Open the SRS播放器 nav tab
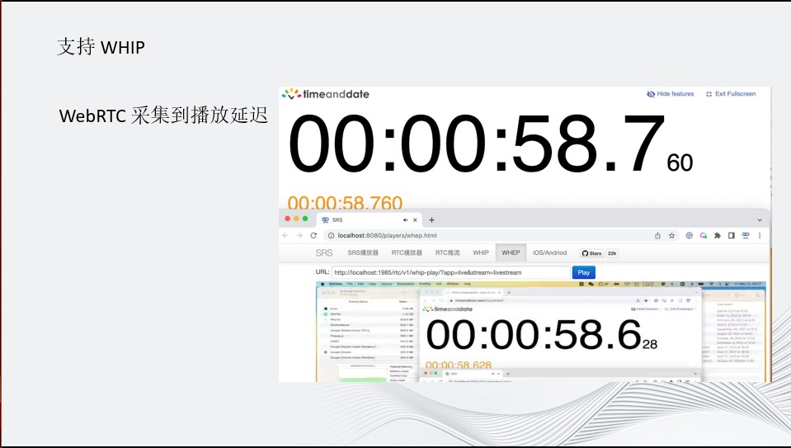791x448 pixels. tap(363, 252)
